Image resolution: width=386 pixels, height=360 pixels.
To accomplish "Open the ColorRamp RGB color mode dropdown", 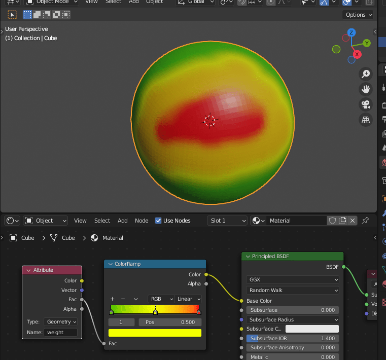I will 161,299.
